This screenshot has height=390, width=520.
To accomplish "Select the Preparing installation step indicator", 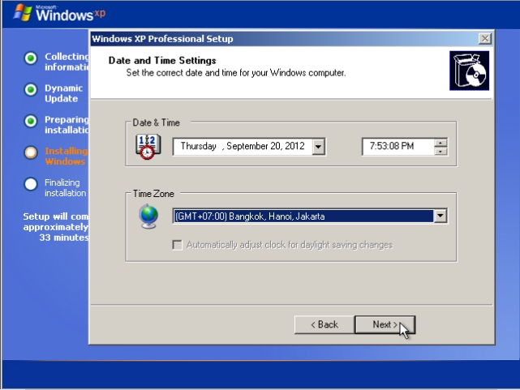I will 31,122.
